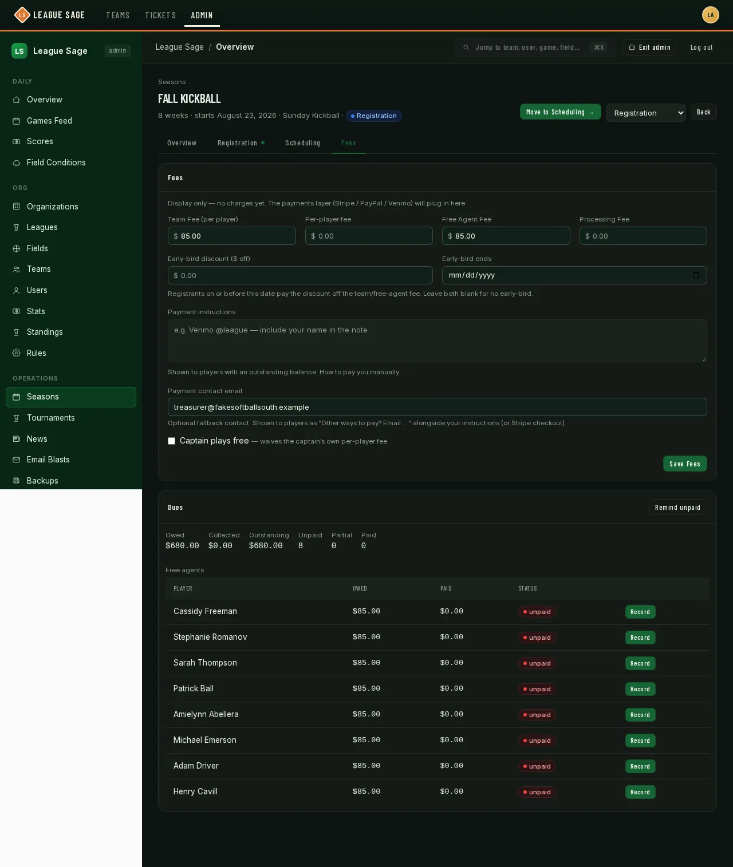Screen dimensions: 733x867
Task: Click the Field Conditions cloud icon
Action: pyautogui.click(x=17, y=163)
